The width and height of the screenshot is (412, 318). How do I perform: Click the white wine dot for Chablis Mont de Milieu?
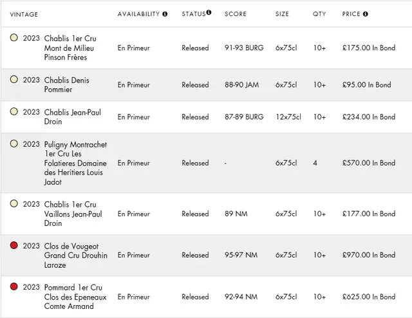click(14, 38)
